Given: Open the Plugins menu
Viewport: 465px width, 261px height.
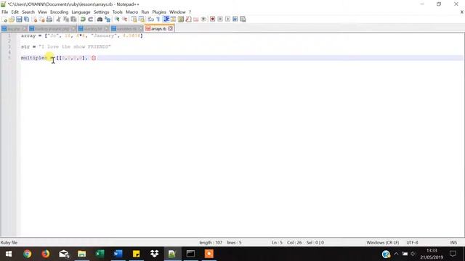Looking at the screenshot, I should (159, 12).
